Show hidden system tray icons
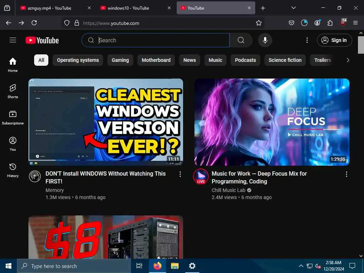 [x=301, y=266]
